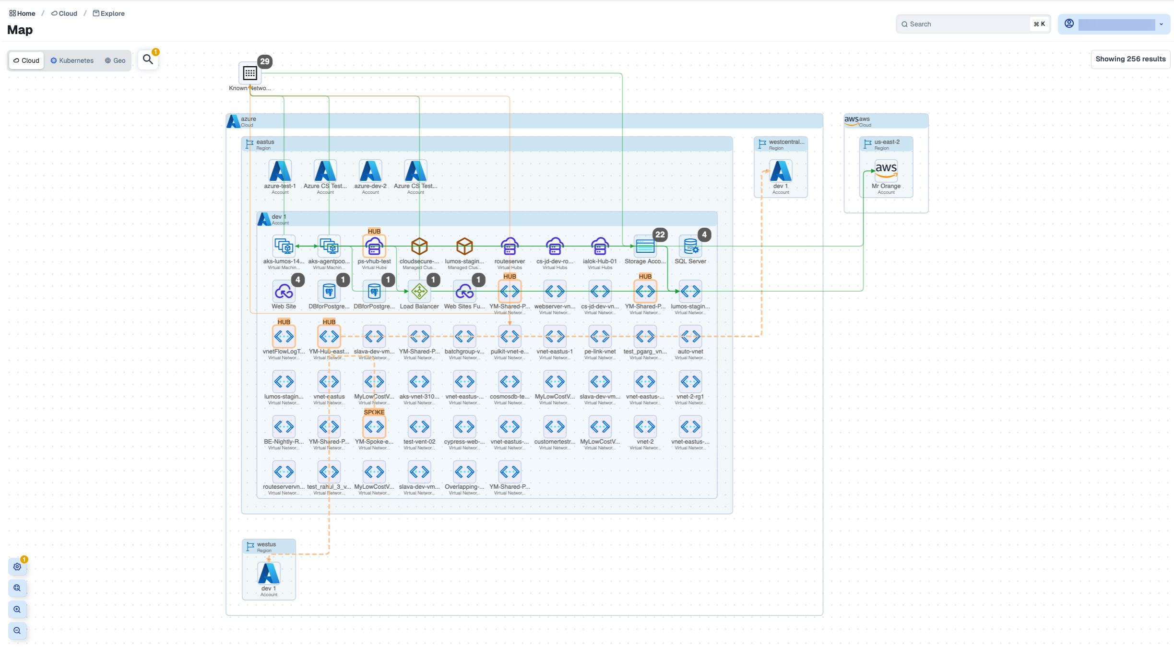This screenshot has height=647, width=1174.
Task: Select the batchgroup-v virtual network
Action: point(464,337)
